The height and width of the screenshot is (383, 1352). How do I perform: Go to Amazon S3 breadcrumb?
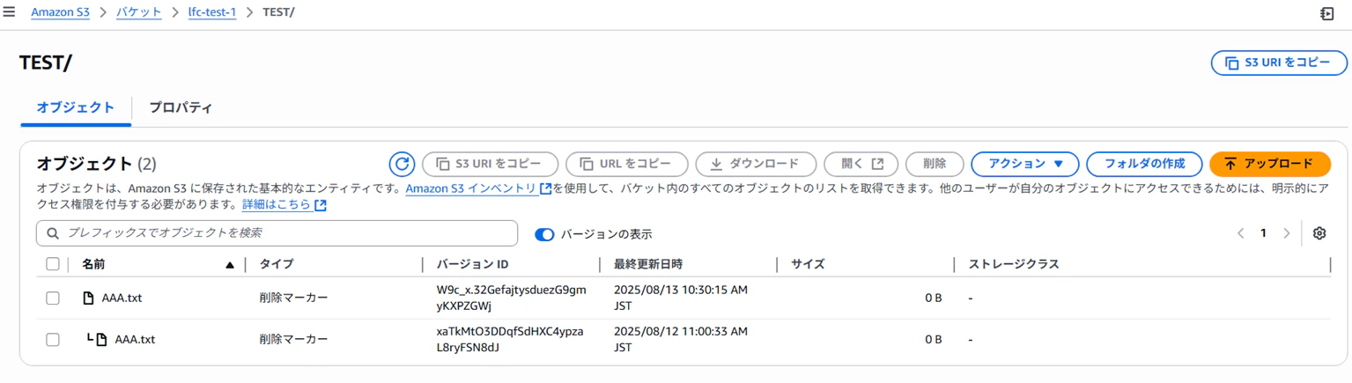pyautogui.click(x=60, y=12)
